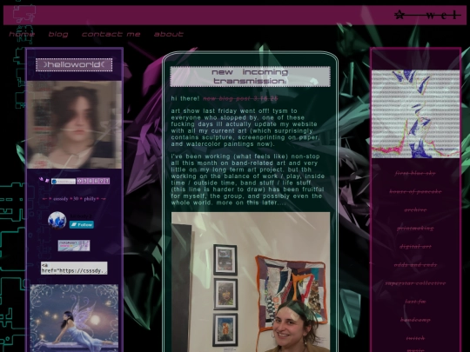Open the fairy illustration image
470x352 pixels.
tap(74, 318)
